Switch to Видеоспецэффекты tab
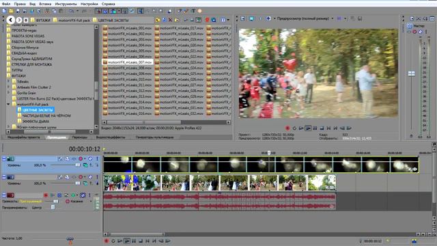Image resolution: width=437 pixels, height=246 pixels. tap(111, 137)
